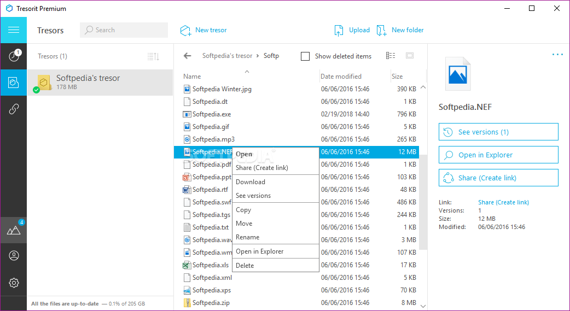570x311 pixels.
Task: Open the recents clock icon in sidebar
Action: click(x=14, y=56)
